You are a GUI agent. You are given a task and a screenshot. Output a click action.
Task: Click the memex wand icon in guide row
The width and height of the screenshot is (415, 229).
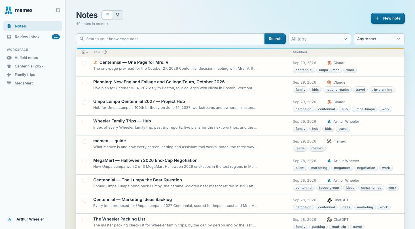coord(329,141)
